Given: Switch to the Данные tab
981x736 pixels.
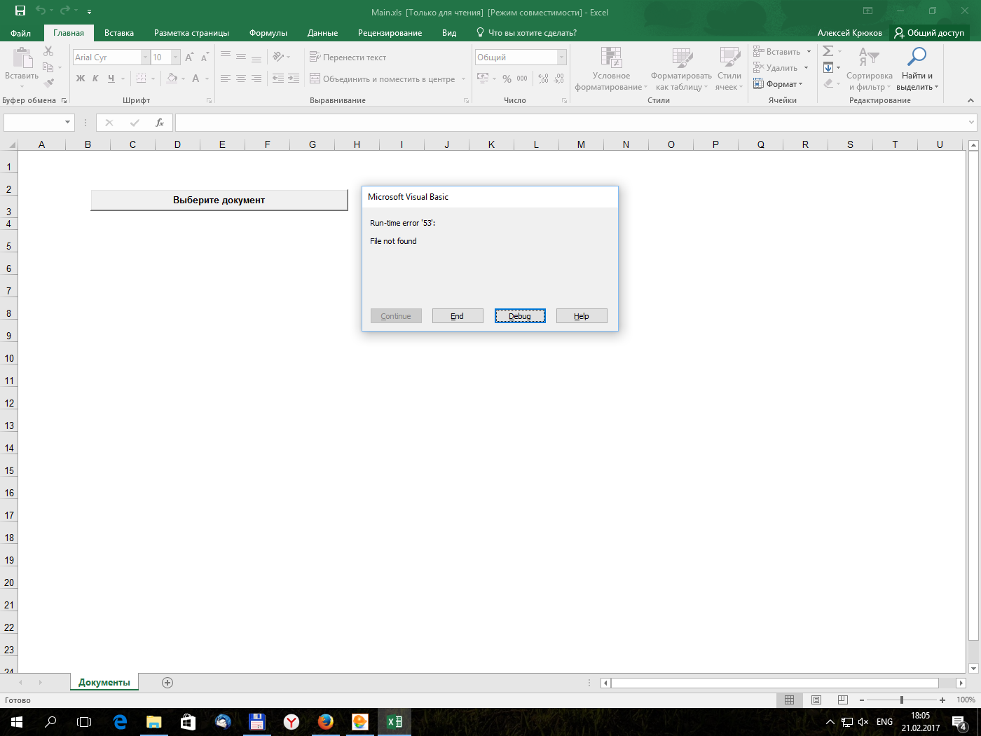Looking at the screenshot, I should coord(322,33).
